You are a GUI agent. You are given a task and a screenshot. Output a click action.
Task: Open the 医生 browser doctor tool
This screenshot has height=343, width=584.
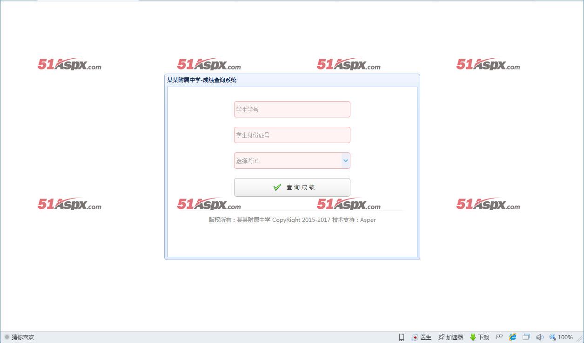[x=422, y=337]
